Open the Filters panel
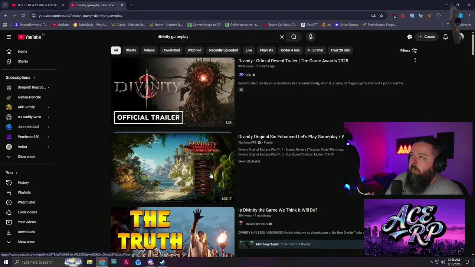 (409, 50)
